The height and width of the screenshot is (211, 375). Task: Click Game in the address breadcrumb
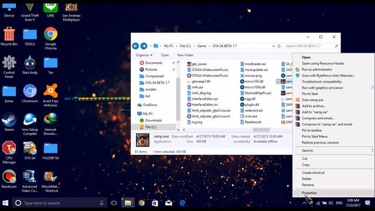(x=202, y=46)
